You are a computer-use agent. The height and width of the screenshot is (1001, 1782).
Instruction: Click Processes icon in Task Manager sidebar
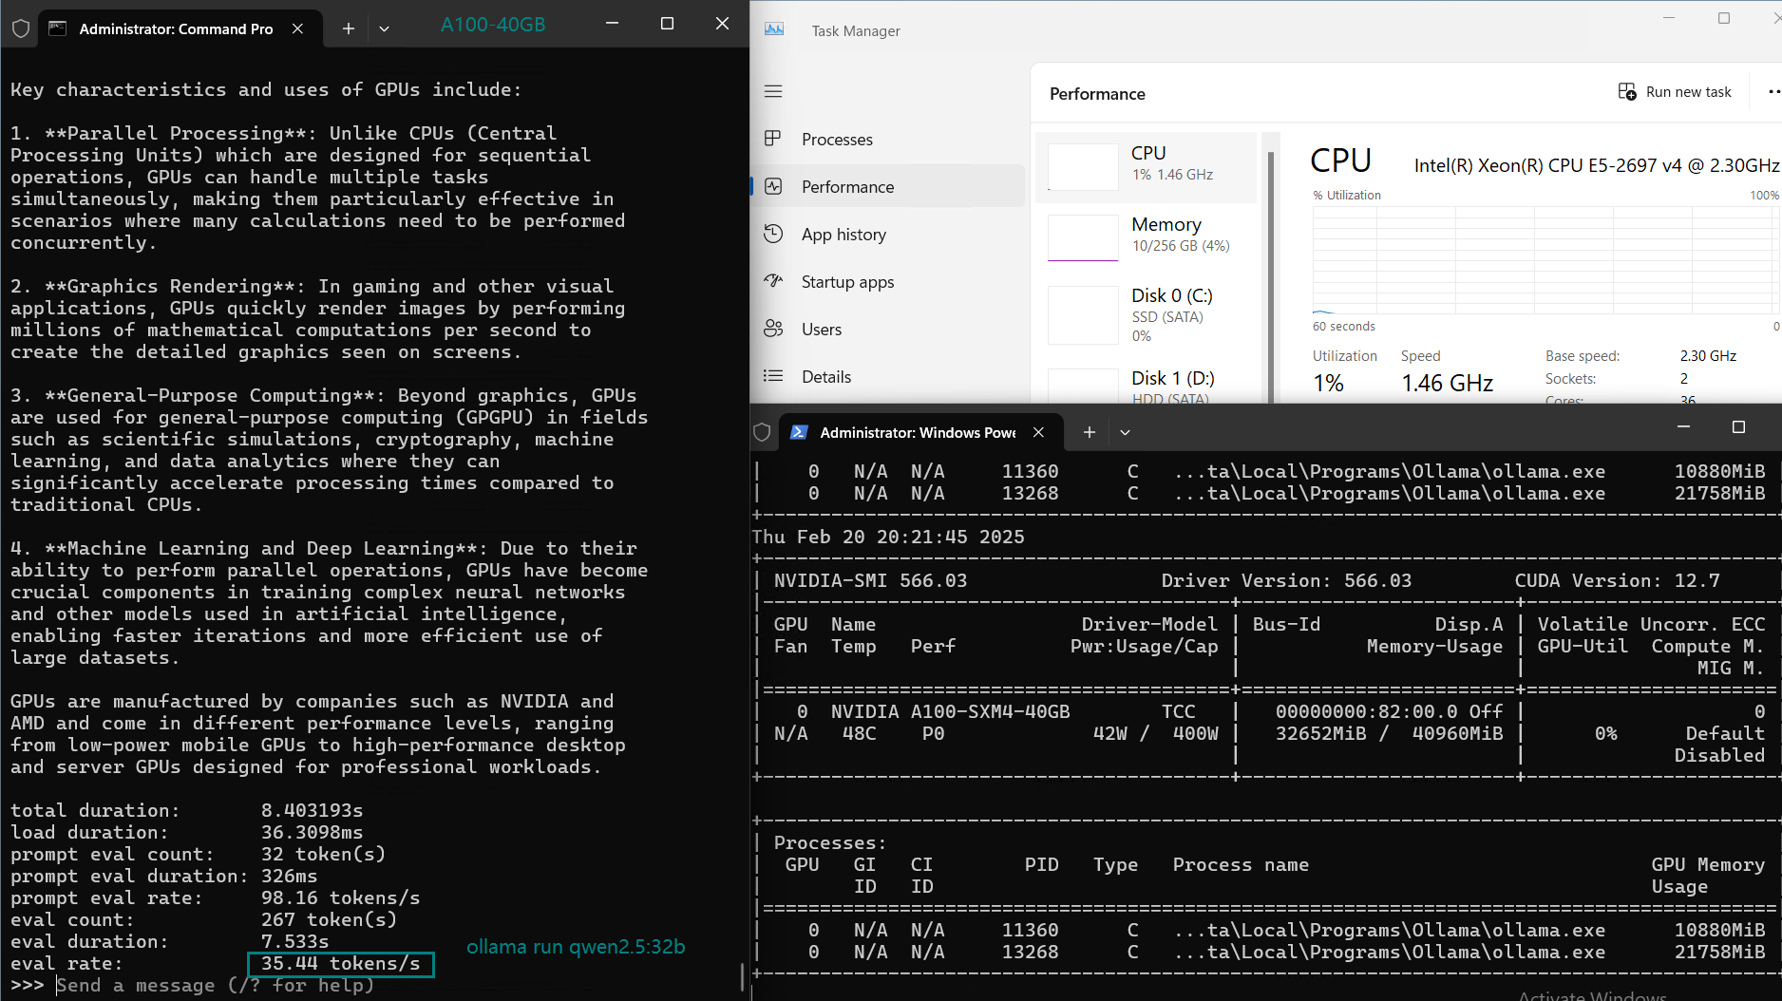(x=773, y=139)
